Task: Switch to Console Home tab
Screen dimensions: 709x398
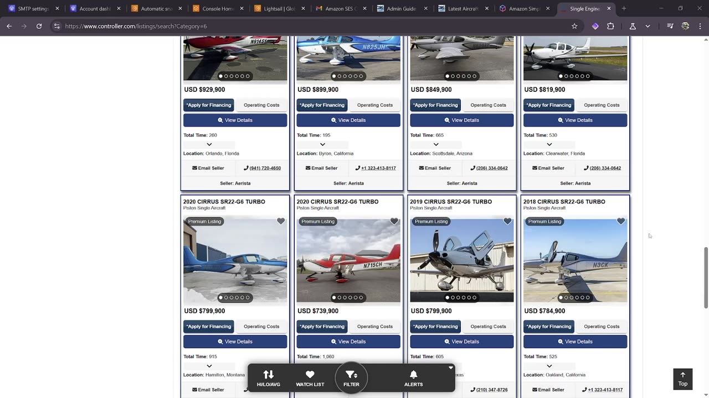Action: click(218, 8)
